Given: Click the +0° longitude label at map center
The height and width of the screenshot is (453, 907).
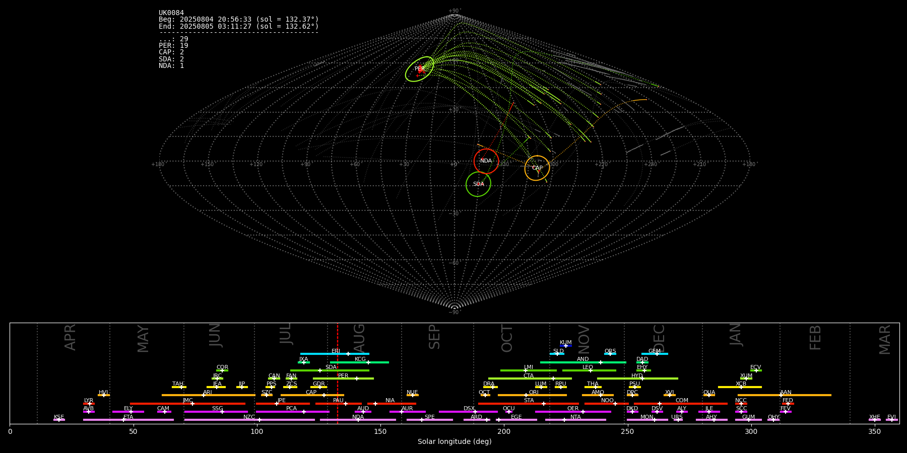Looking at the screenshot, I should (454, 165).
